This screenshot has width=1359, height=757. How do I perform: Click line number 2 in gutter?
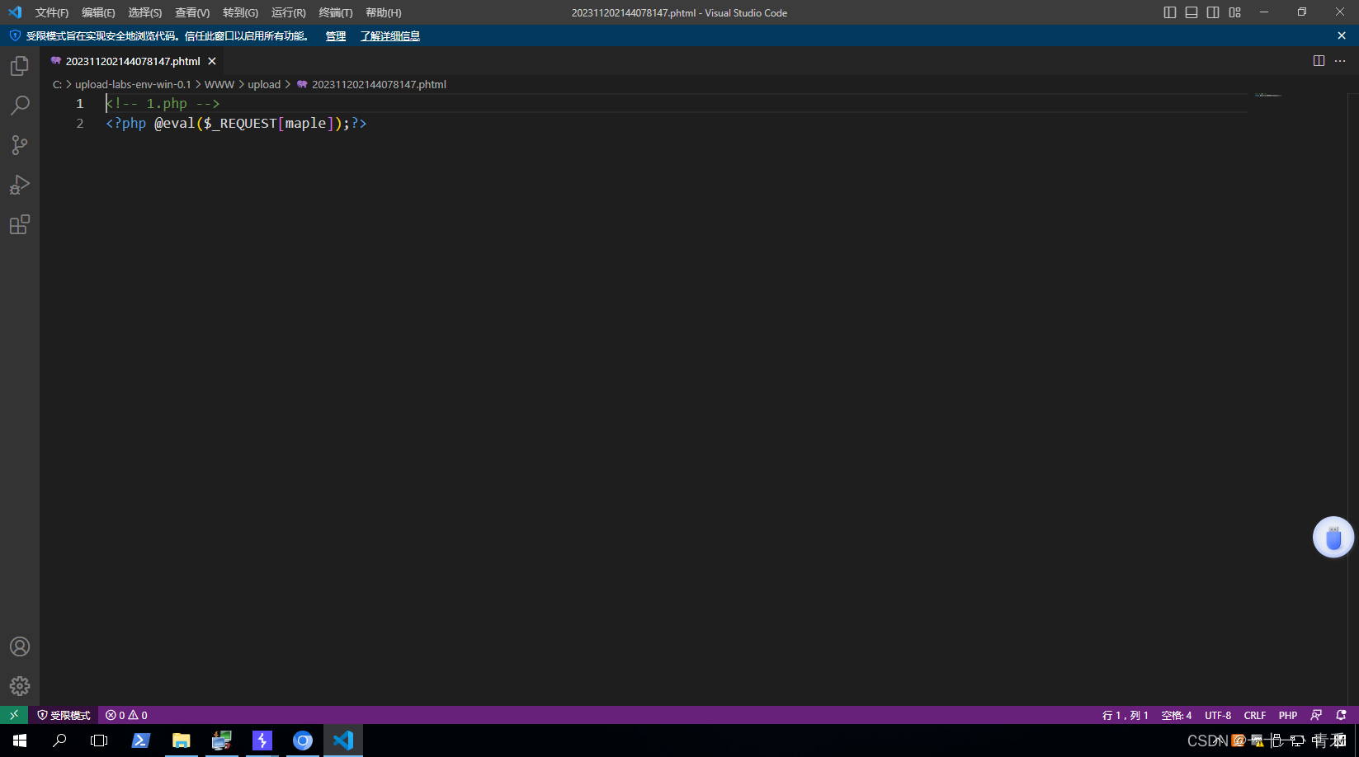80,123
